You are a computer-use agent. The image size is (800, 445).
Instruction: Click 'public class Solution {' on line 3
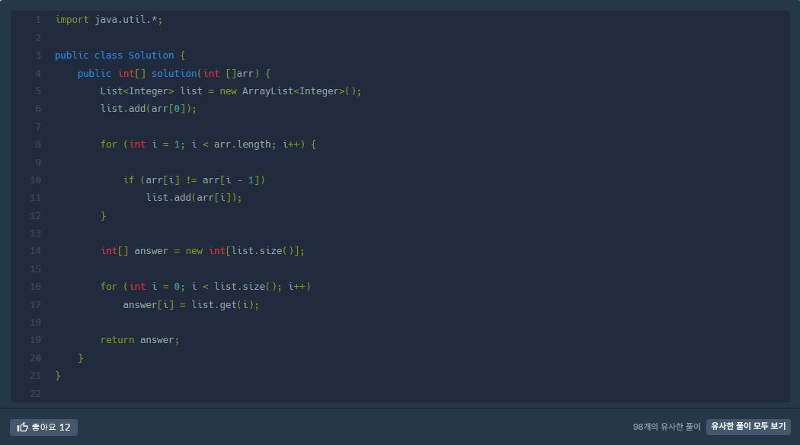[x=120, y=56]
